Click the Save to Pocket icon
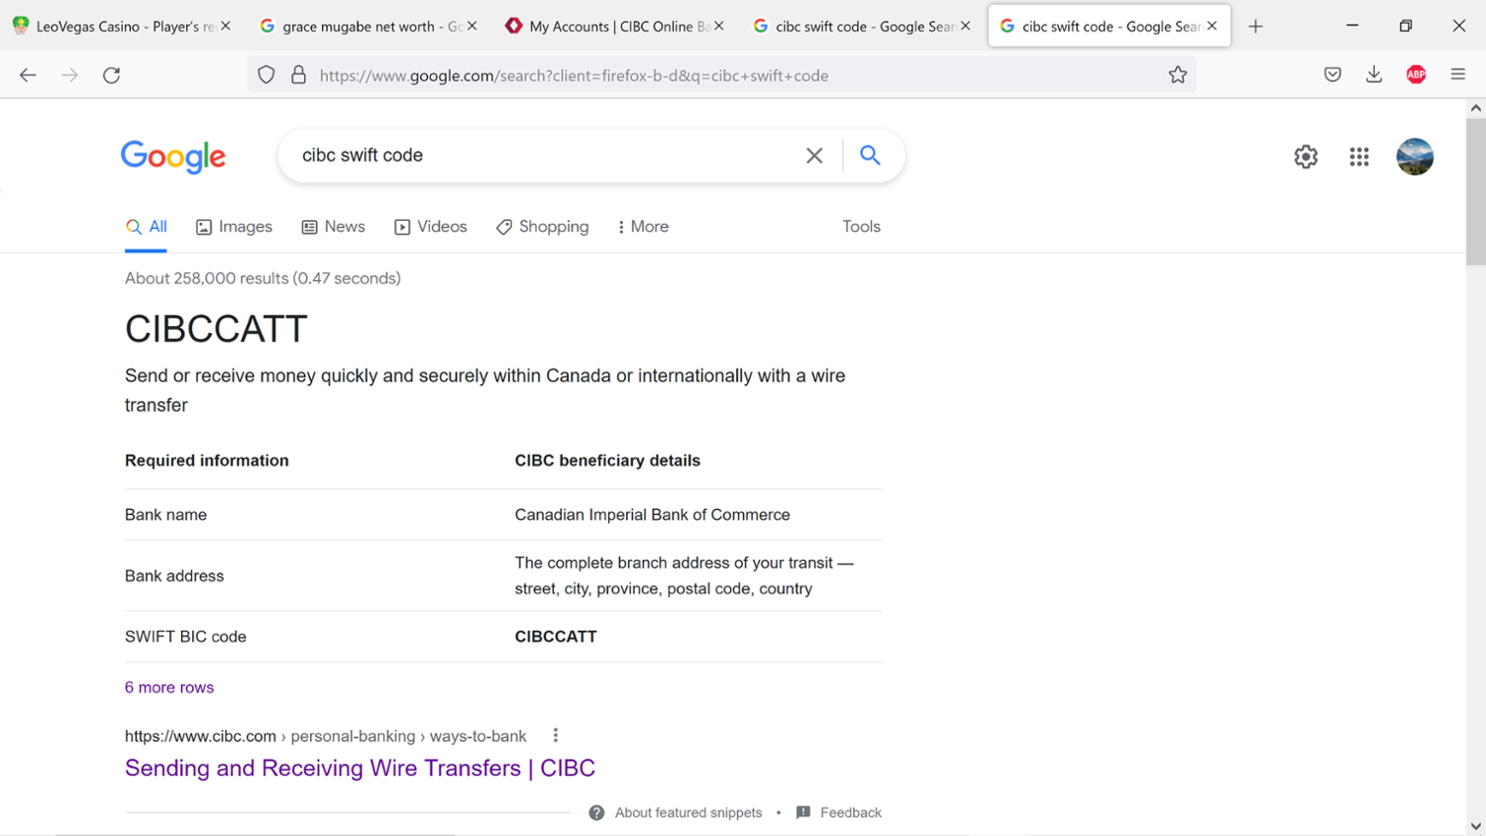This screenshot has width=1486, height=836. (x=1332, y=75)
